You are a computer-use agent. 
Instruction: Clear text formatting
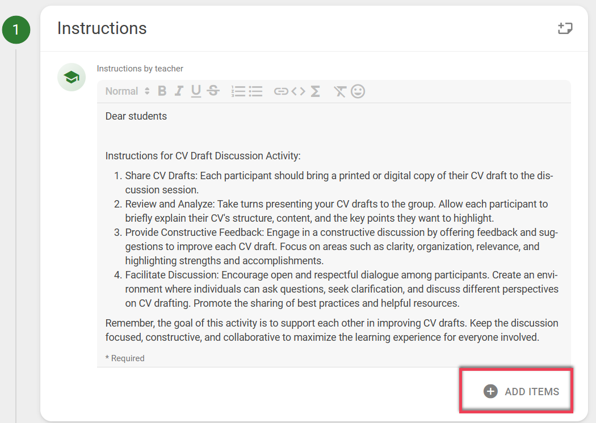339,91
